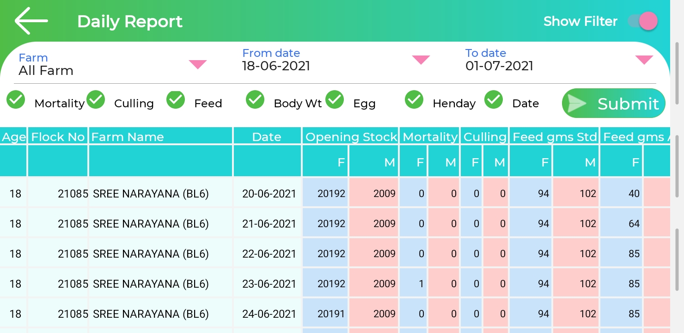684x333 pixels.
Task: Click the From date value 18-06-2021
Action: click(276, 66)
